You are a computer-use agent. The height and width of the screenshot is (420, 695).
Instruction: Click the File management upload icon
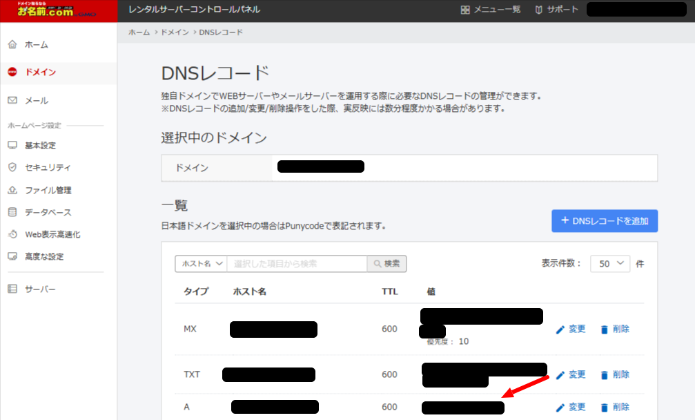(x=12, y=190)
